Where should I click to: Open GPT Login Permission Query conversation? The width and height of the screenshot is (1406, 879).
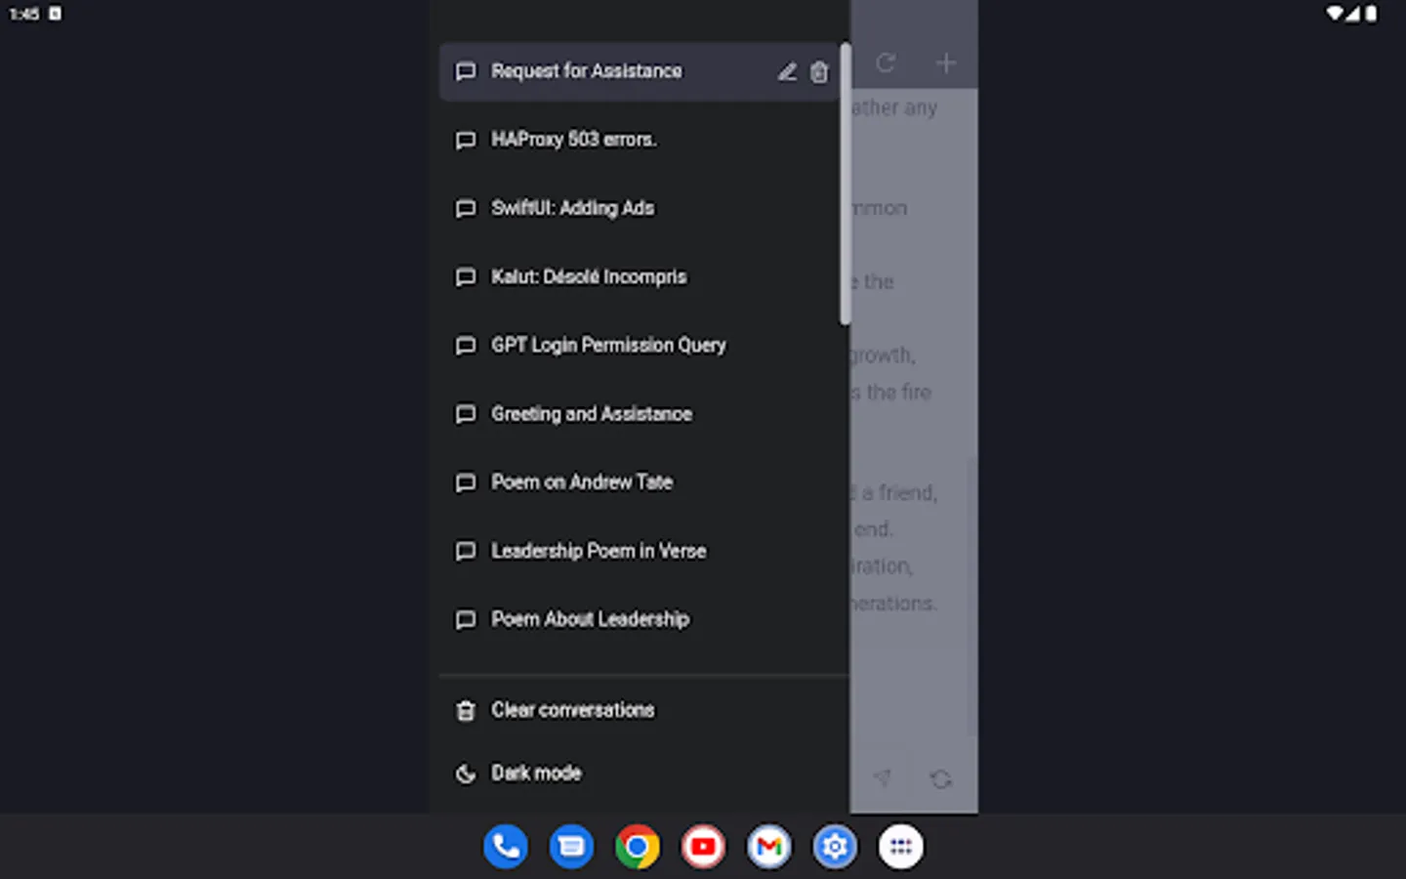tap(640, 345)
